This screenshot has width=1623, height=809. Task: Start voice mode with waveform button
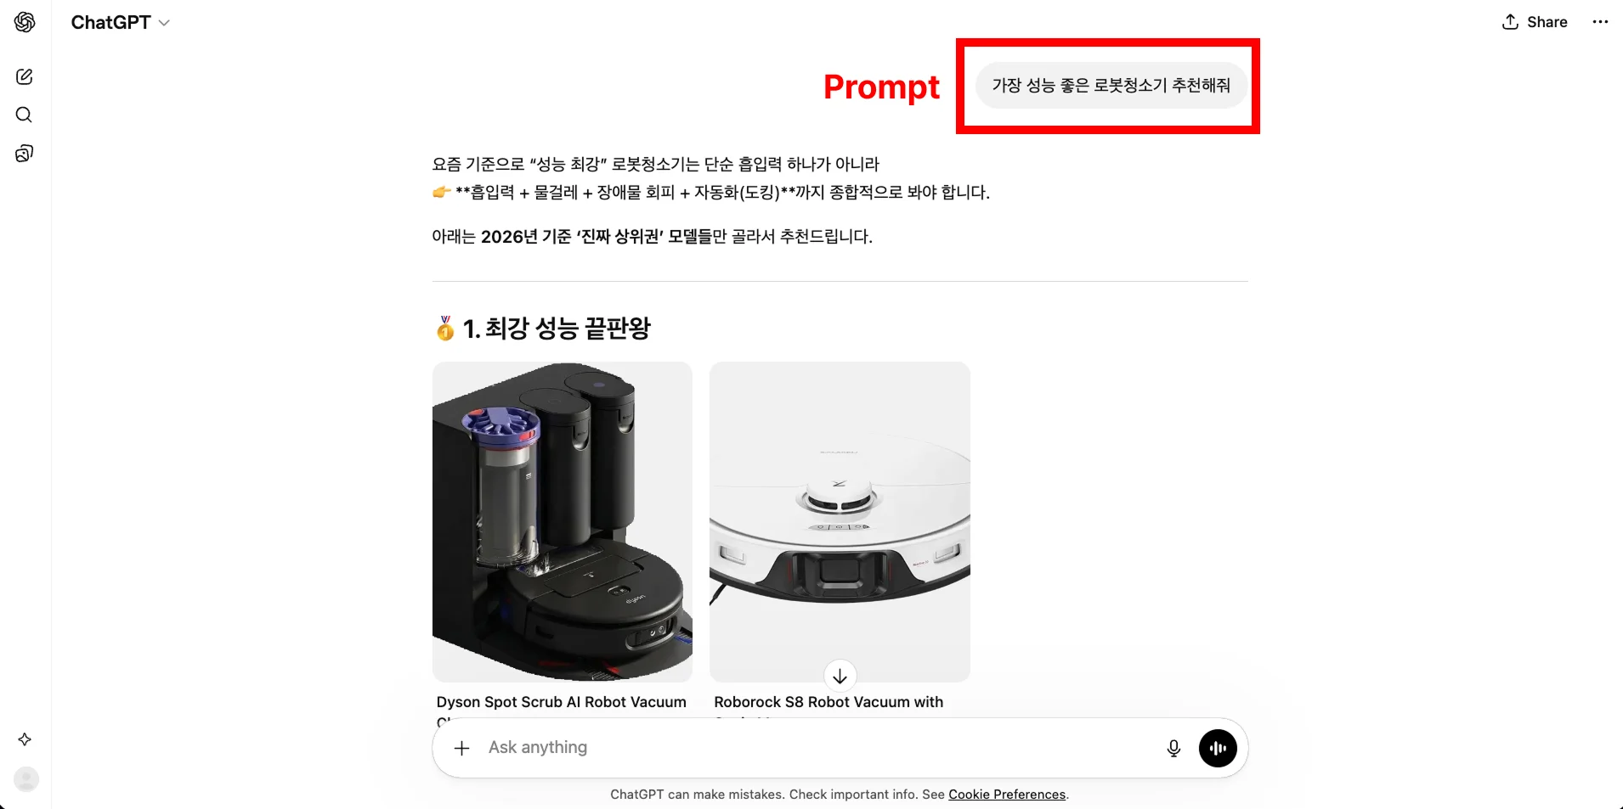tap(1218, 748)
